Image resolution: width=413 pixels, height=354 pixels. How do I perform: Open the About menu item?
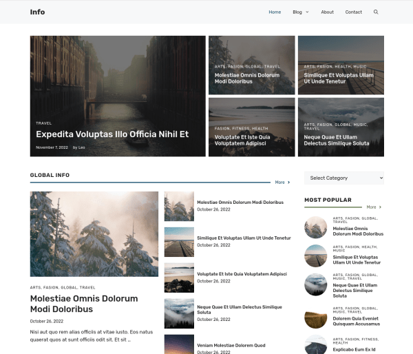327,12
